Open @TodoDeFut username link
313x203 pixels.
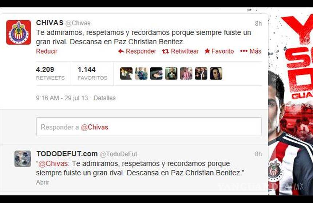[118, 154]
